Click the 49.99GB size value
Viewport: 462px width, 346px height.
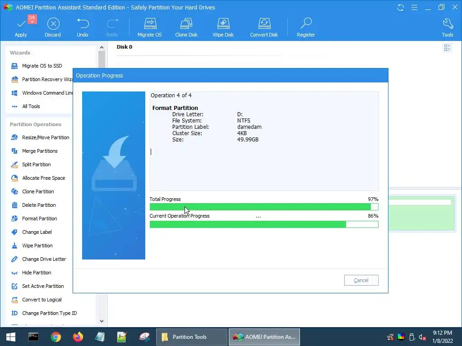pos(248,140)
